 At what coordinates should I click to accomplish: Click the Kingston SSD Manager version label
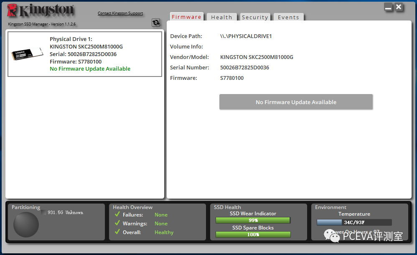[42, 24]
